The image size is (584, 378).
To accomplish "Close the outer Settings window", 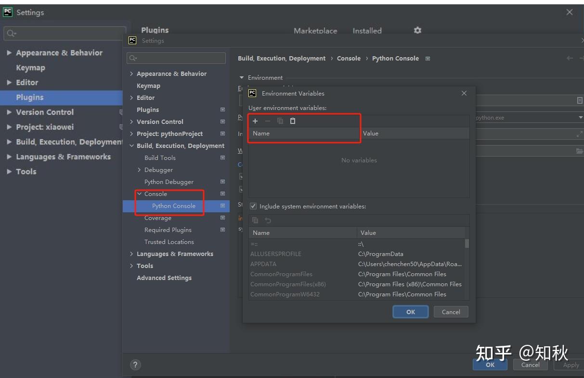I will point(570,12).
